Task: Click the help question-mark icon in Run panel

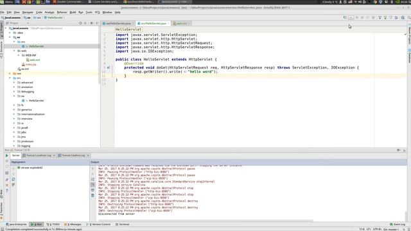Action: pyautogui.click(x=7, y=191)
